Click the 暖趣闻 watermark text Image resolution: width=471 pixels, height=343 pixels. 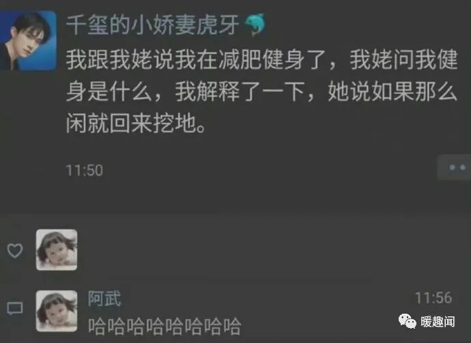pos(438,322)
